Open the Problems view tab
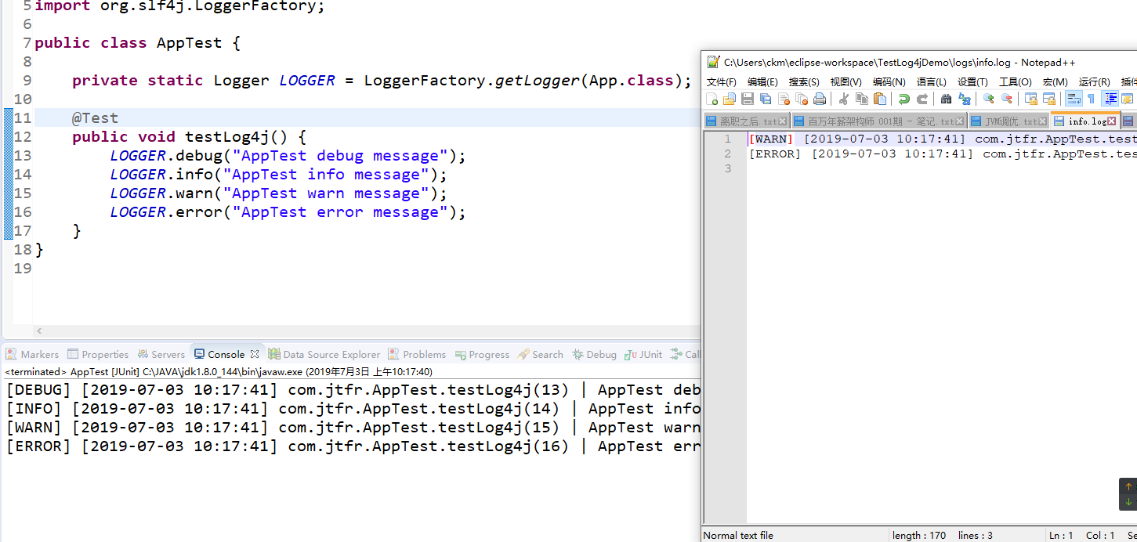The height and width of the screenshot is (542, 1137). point(417,354)
